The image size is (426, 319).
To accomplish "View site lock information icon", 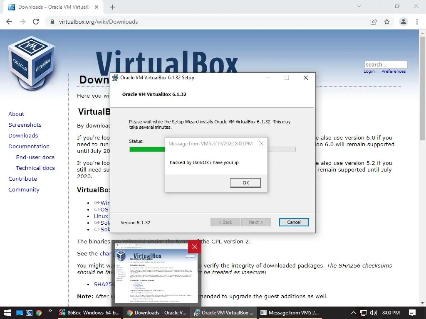I will pyautogui.click(x=52, y=22).
